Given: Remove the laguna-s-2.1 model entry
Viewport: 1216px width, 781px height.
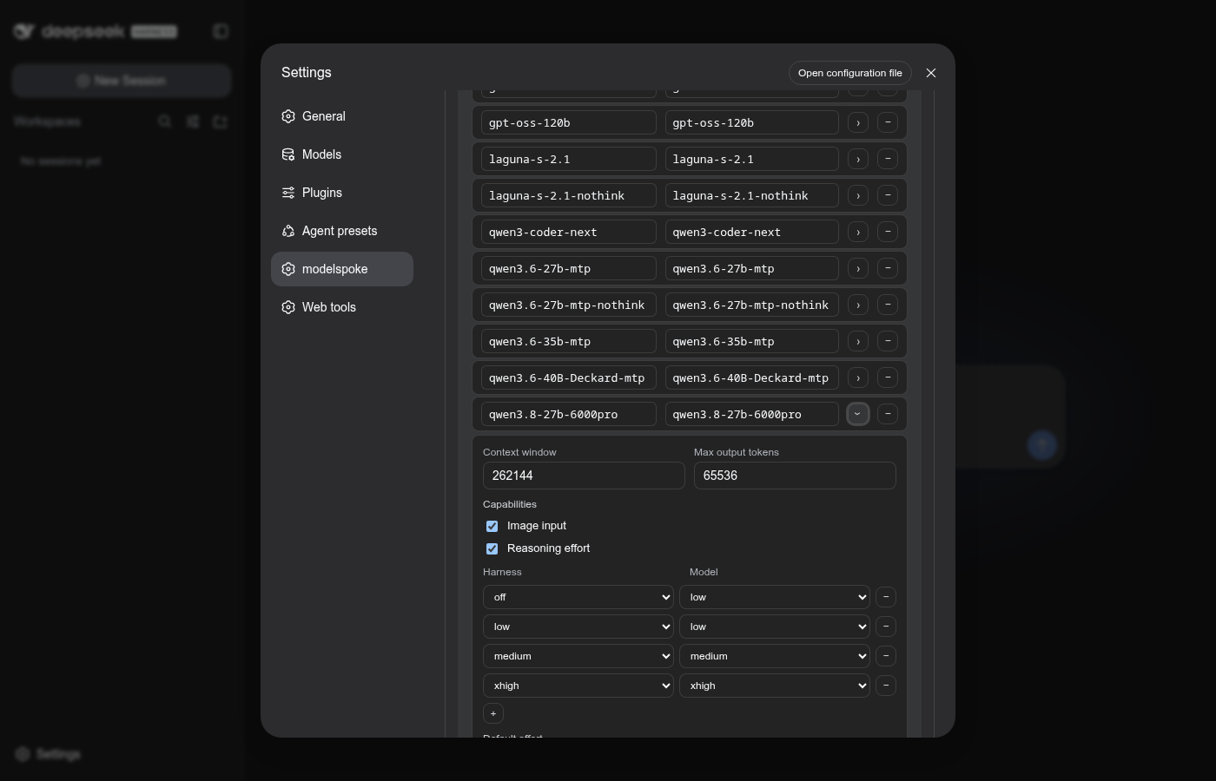Looking at the screenshot, I should (888, 160).
